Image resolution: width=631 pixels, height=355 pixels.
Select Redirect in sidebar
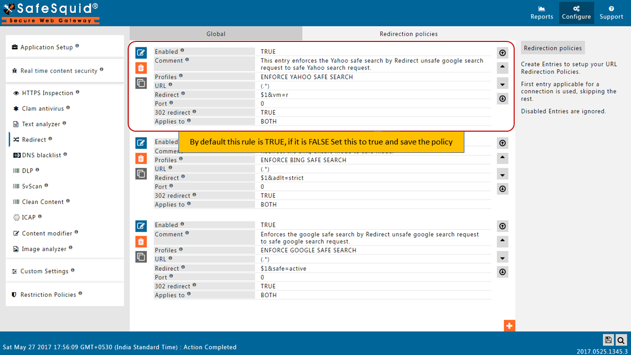pyautogui.click(x=33, y=140)
